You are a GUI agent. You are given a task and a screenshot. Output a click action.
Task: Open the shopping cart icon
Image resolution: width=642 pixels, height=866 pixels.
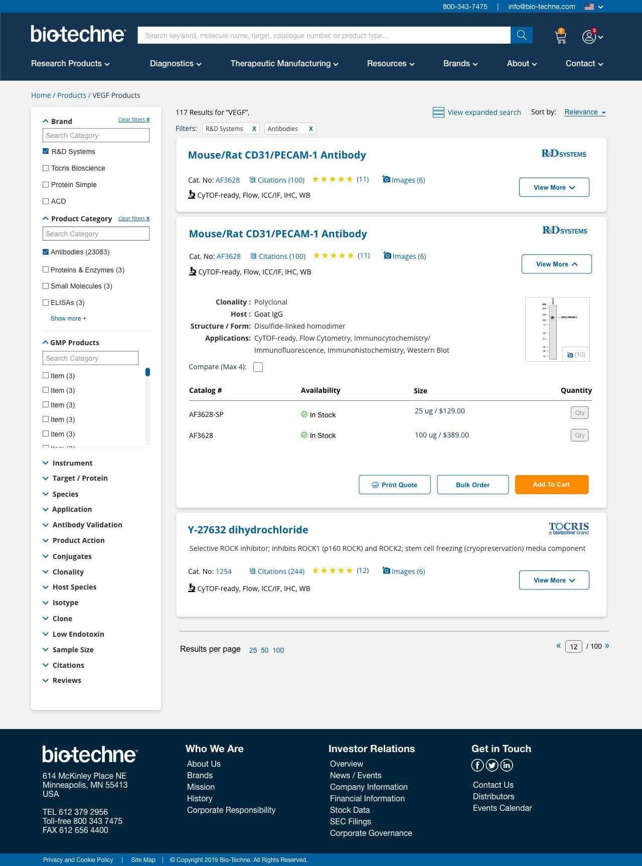click(560, 37)
